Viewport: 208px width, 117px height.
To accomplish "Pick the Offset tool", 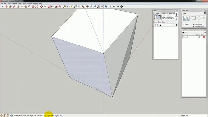I will tap(60, 6).
